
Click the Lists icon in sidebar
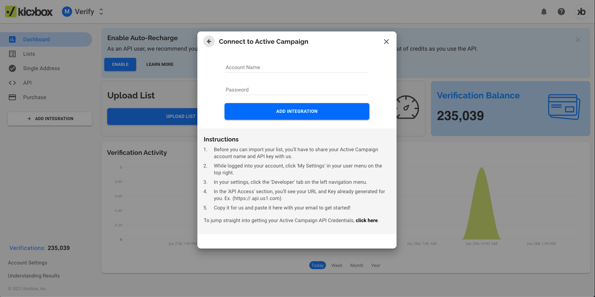coord(12,54)
